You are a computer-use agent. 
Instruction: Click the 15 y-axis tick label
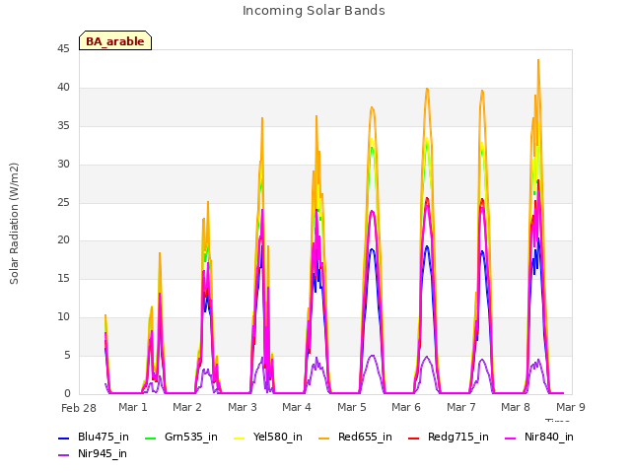pos(63,278)
